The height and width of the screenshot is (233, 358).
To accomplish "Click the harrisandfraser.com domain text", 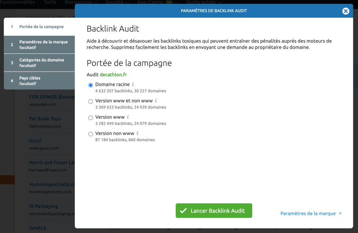I will pos(48,170).
